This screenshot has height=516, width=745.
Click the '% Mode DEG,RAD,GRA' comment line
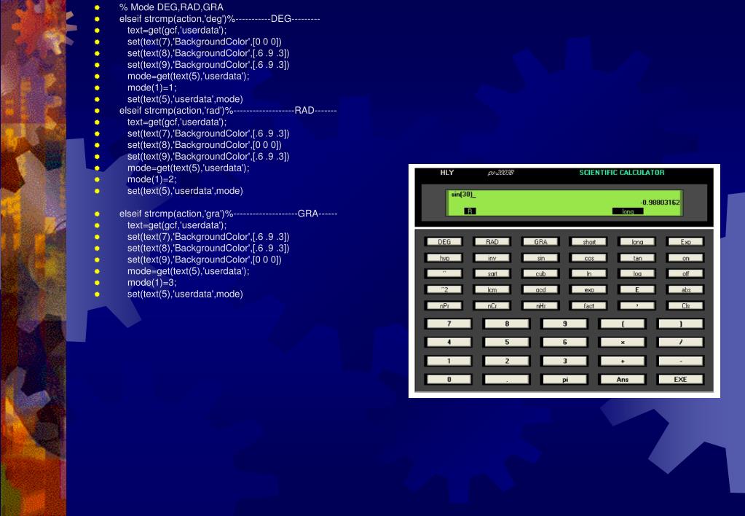[171, 7]
